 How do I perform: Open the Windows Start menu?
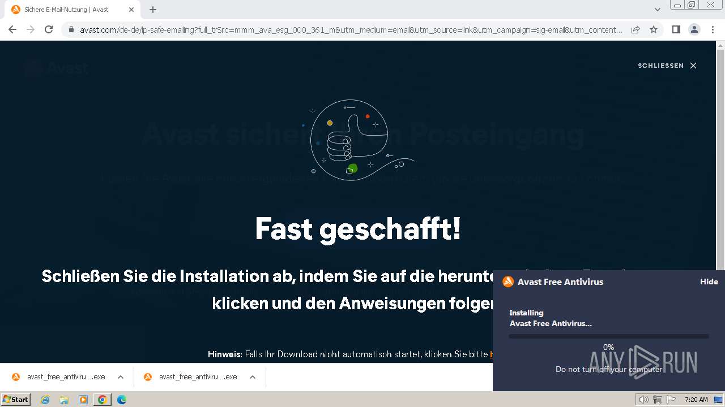tap(16, 400)
